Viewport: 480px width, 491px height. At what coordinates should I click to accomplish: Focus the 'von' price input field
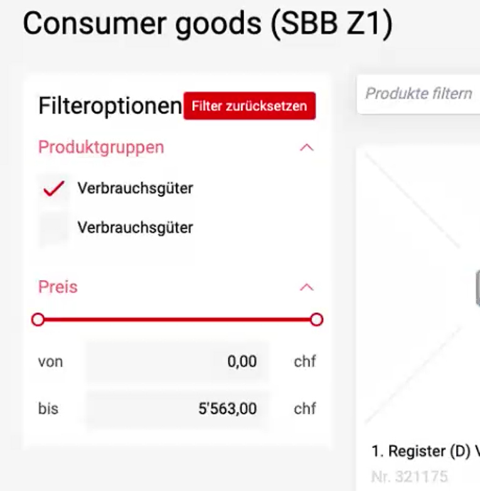[x=177, y=362]
